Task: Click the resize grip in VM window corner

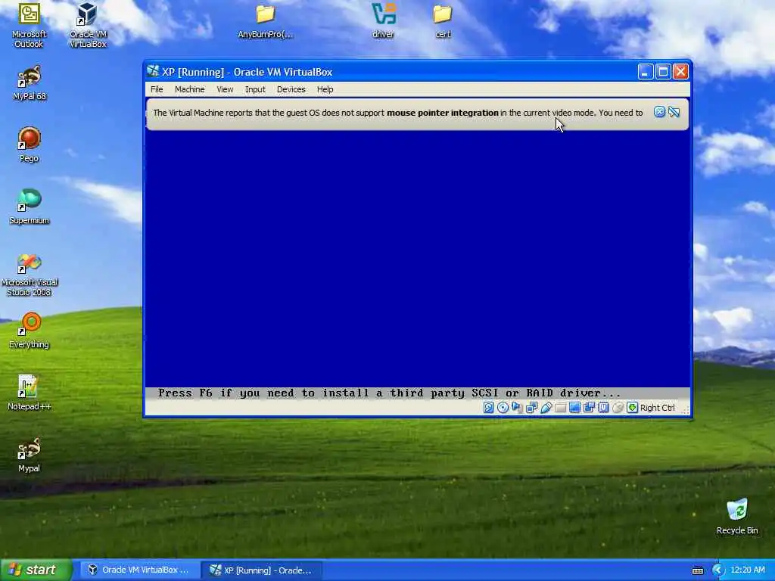Action: coord(685,409)
